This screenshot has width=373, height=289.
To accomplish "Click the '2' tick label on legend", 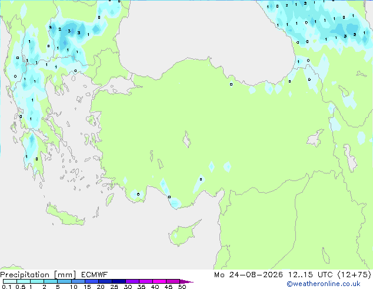I will click(x=44, y=287).
